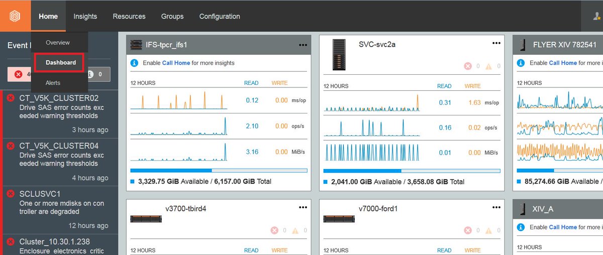Click error icon beside SCLUSVC1

pyautogui.click(x=11, y=193)
